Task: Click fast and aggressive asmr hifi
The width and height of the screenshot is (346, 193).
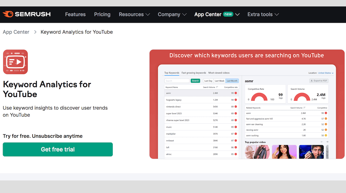Action: tap(259, 119)
